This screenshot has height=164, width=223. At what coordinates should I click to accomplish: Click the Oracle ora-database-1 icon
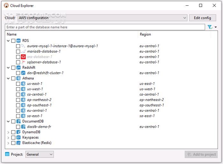pyautogui.click(x=23, y=57)
